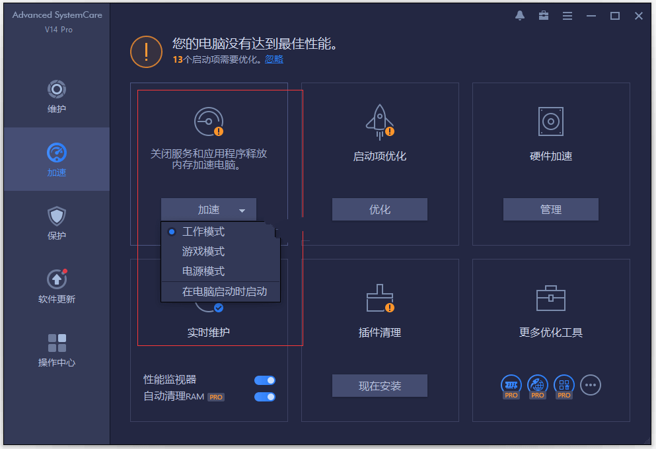
Task: Click the Advanced SystemCare V14 Pro logo text
Action: [57, 22]
